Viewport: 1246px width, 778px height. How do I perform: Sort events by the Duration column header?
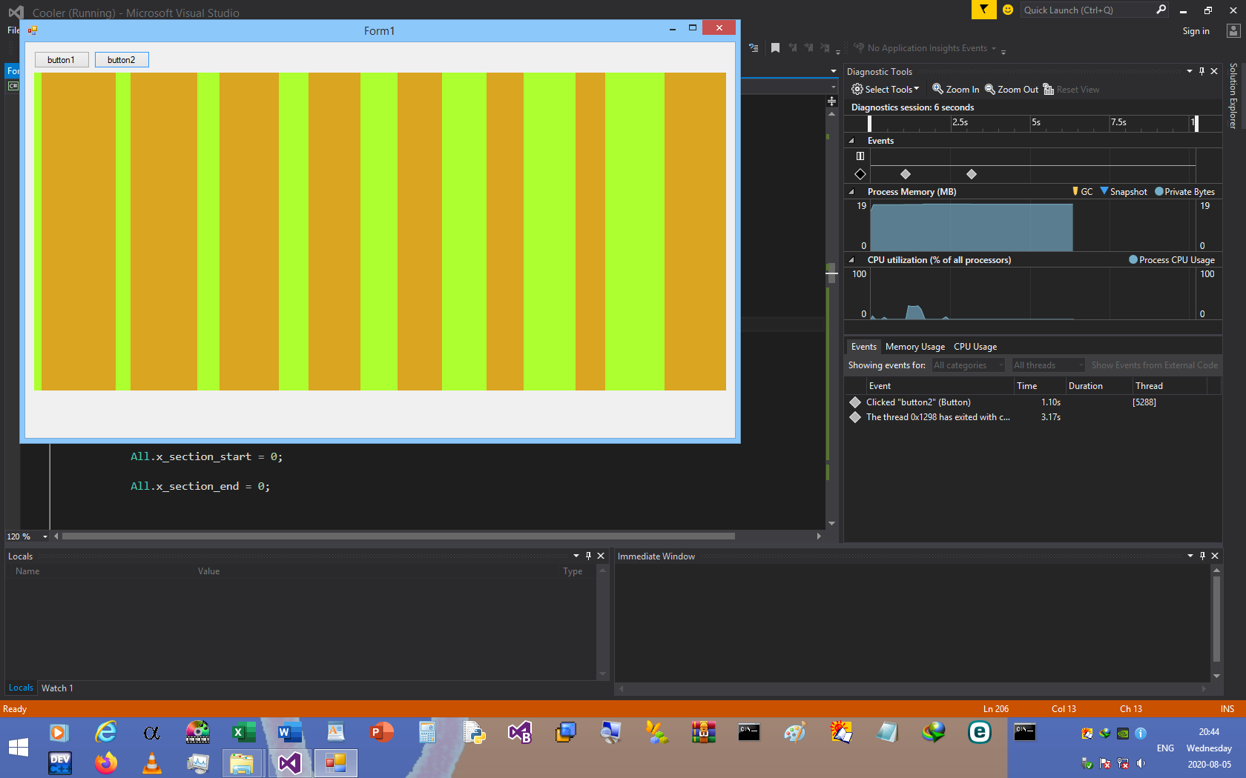[x=1098, y=386]
